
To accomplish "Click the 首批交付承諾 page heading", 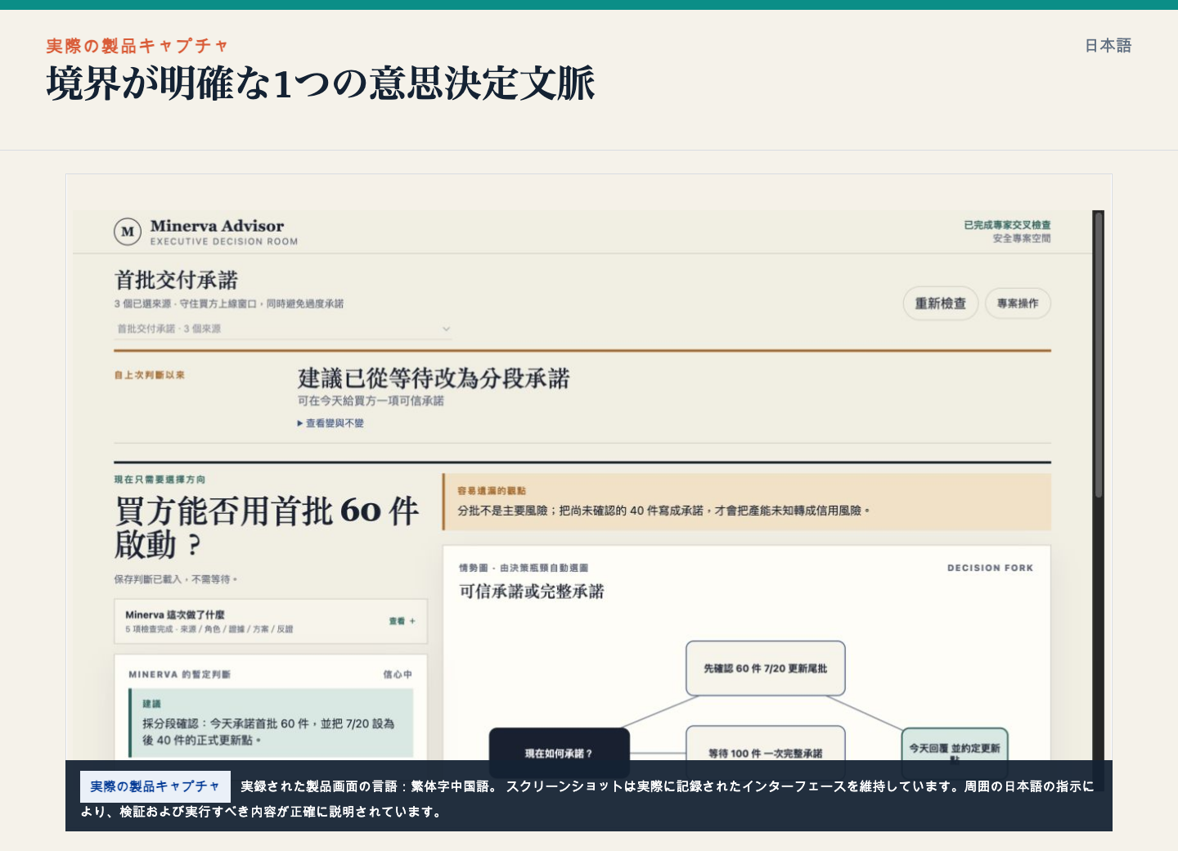I will (x=176, y=280).
